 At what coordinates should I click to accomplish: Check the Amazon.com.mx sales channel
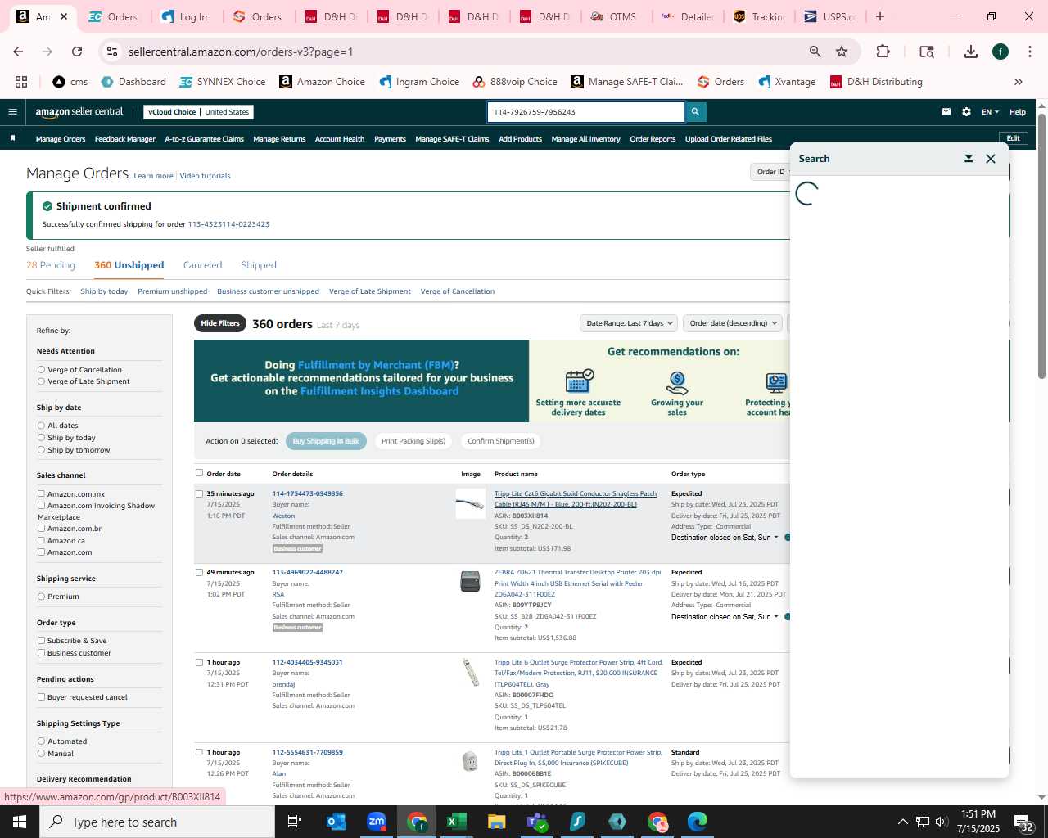pyautogui.click(x=41, y=494)
